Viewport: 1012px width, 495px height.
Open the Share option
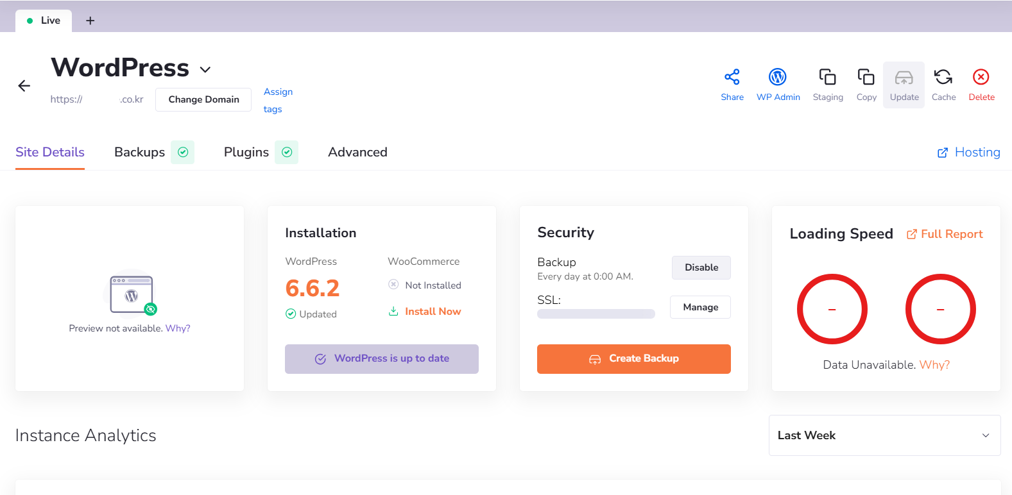[732, 85]
